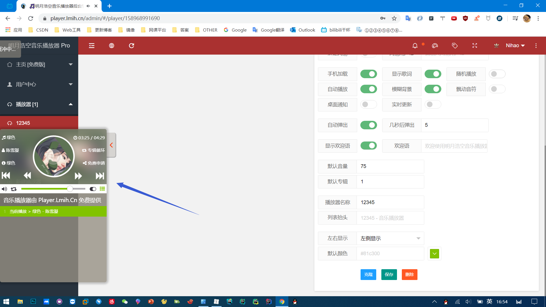Click the tag icon in header
The image size is (546, 307).
tap(454, 45)
